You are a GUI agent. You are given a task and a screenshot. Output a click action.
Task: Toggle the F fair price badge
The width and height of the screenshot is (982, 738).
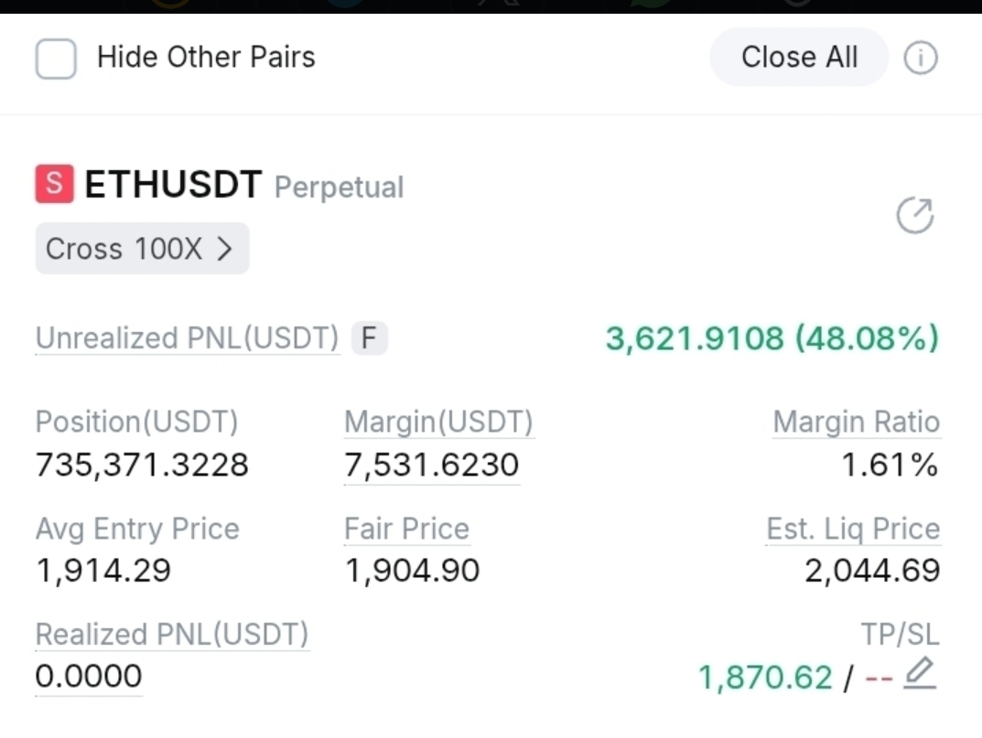(369, 338)
